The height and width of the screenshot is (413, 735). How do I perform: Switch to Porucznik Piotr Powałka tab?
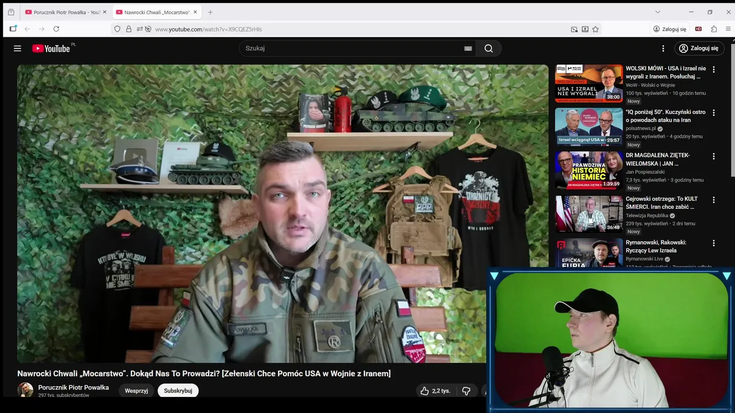click(65, 12)
